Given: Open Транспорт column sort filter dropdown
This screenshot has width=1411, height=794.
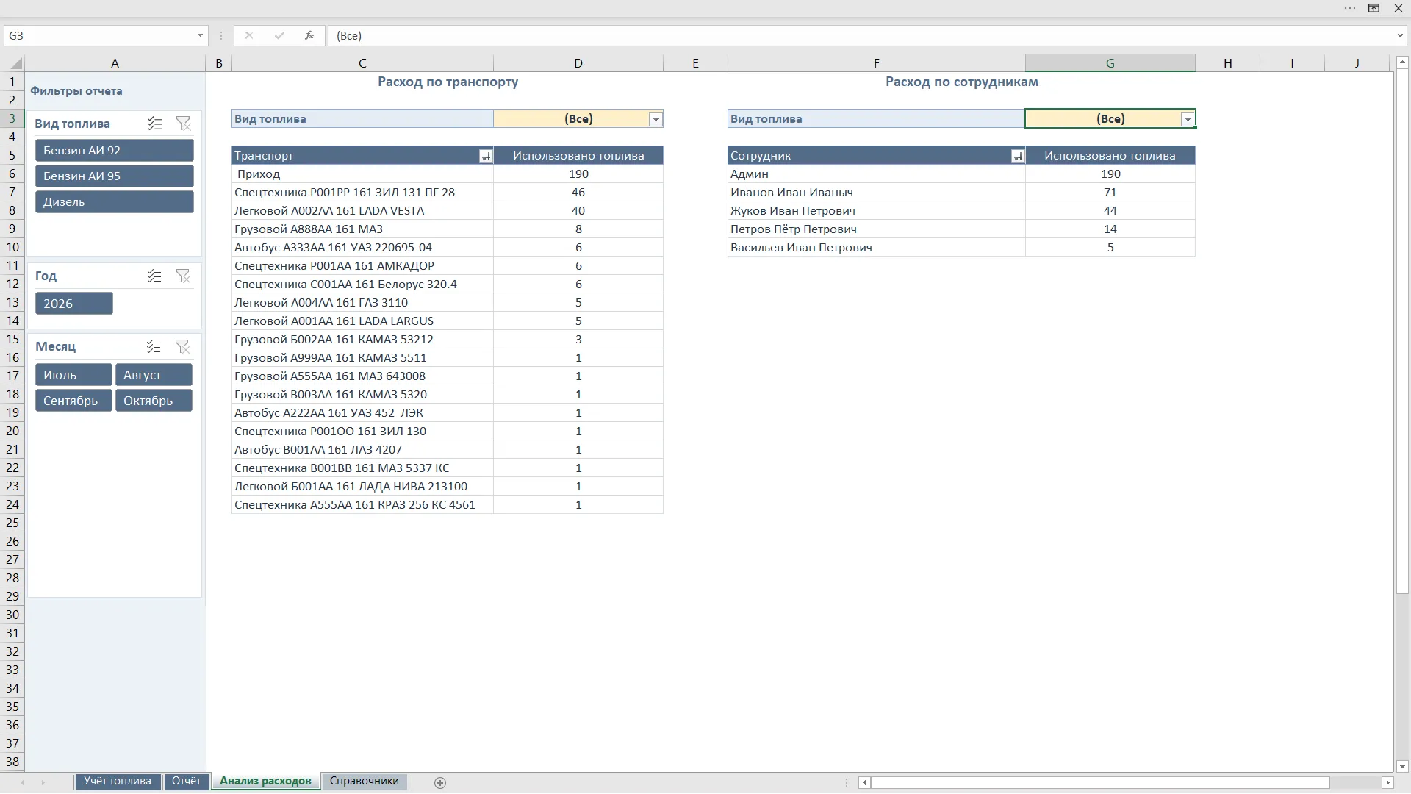Looking at the screenshot, I should (486, 156).
